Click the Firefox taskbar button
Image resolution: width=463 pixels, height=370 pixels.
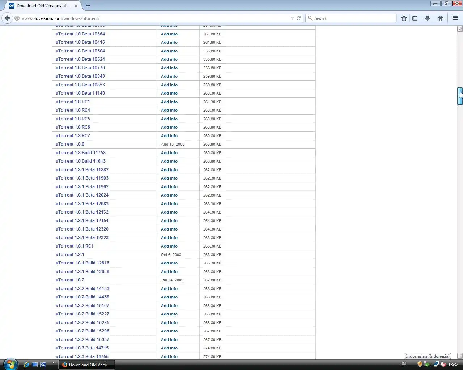(x=87, y=365)
